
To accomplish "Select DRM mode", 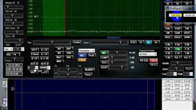I will 187,37.
